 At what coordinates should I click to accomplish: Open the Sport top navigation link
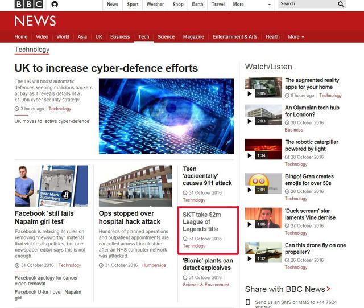click(133, 4)
